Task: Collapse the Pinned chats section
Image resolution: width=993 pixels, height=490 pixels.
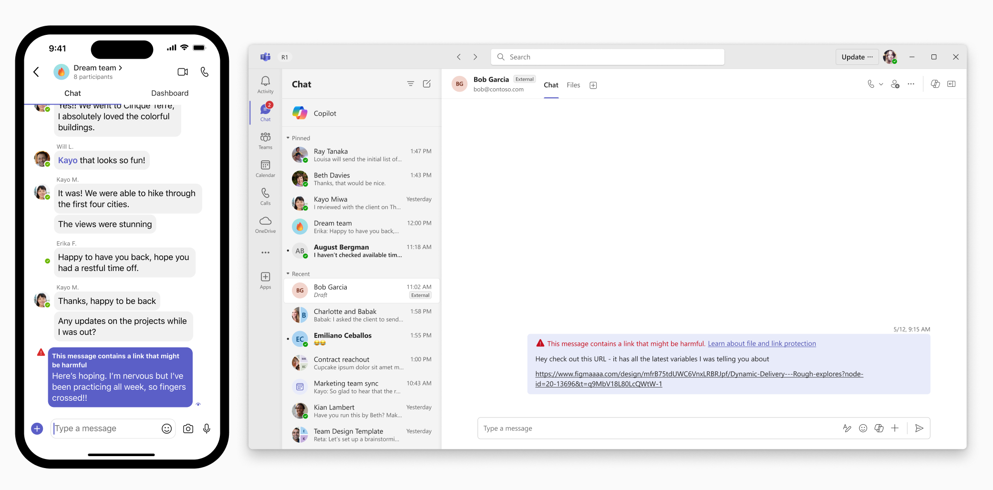Action: [x=288, y=138]
